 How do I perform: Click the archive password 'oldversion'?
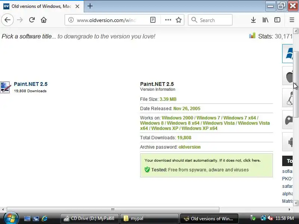pos(189,147)
